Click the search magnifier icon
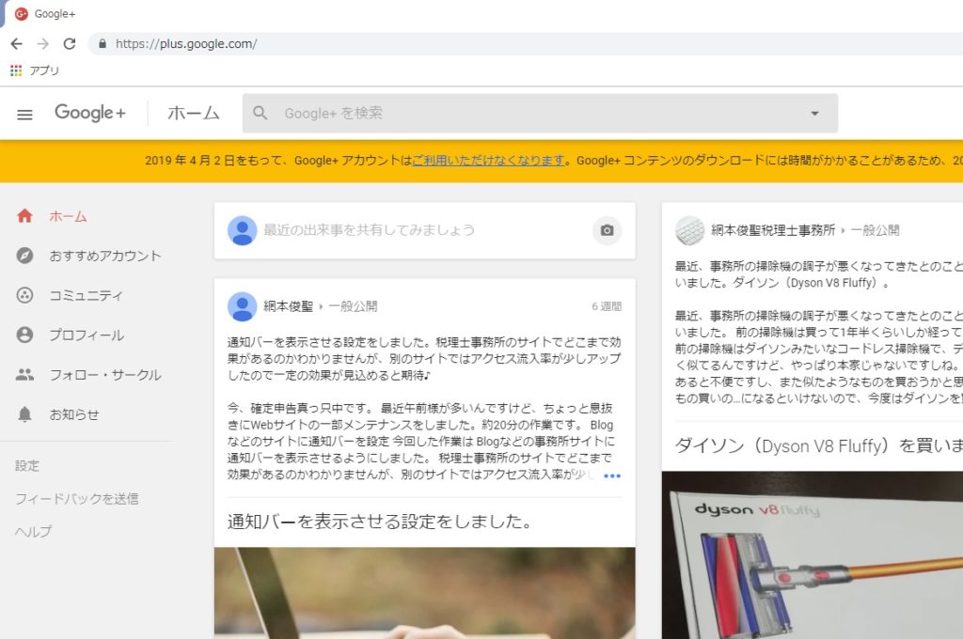The image size is (963, 639). point(260,114)
